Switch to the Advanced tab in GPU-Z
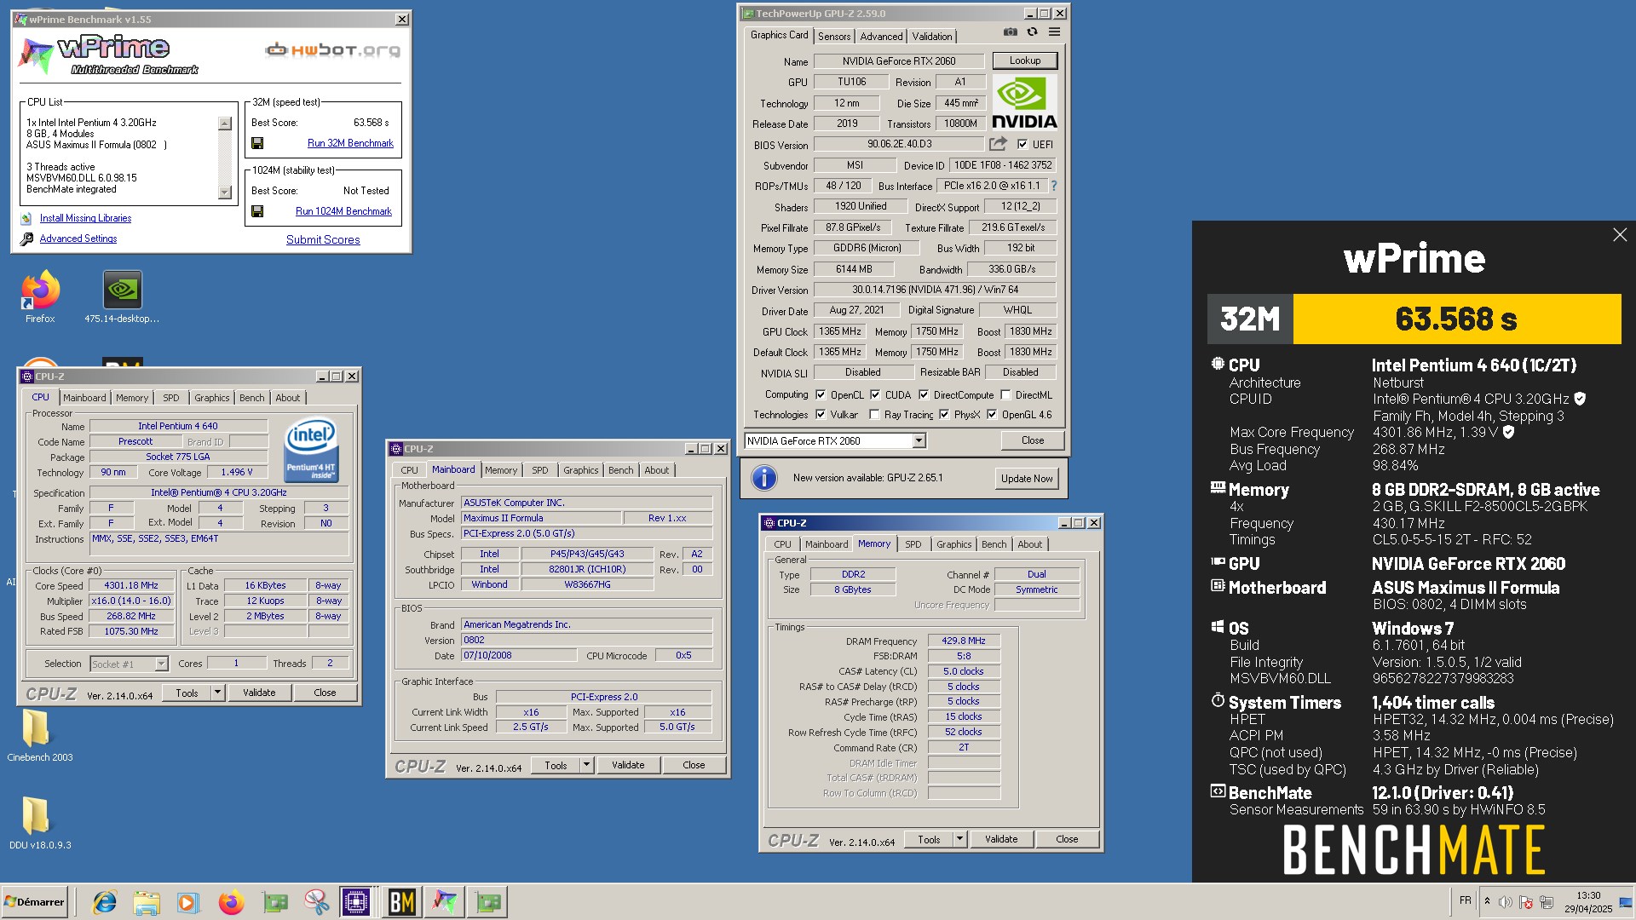 pos(881,37)
